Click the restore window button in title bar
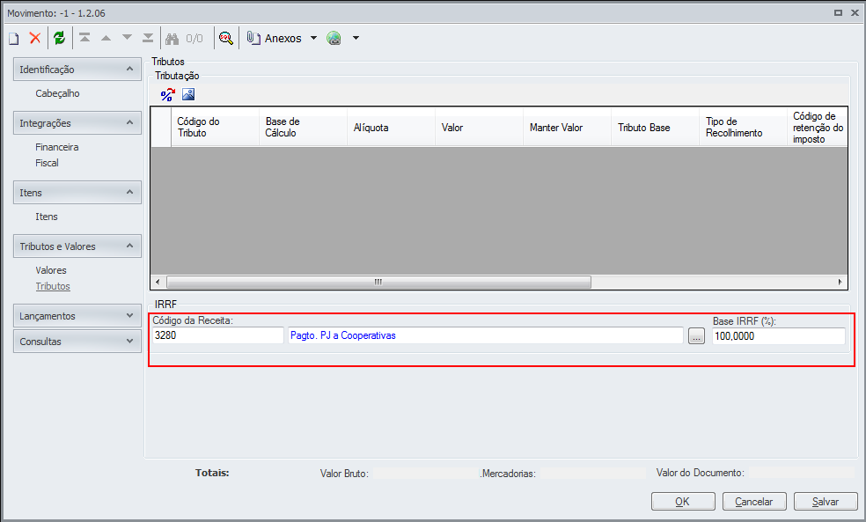 click(x=838, y=12)
